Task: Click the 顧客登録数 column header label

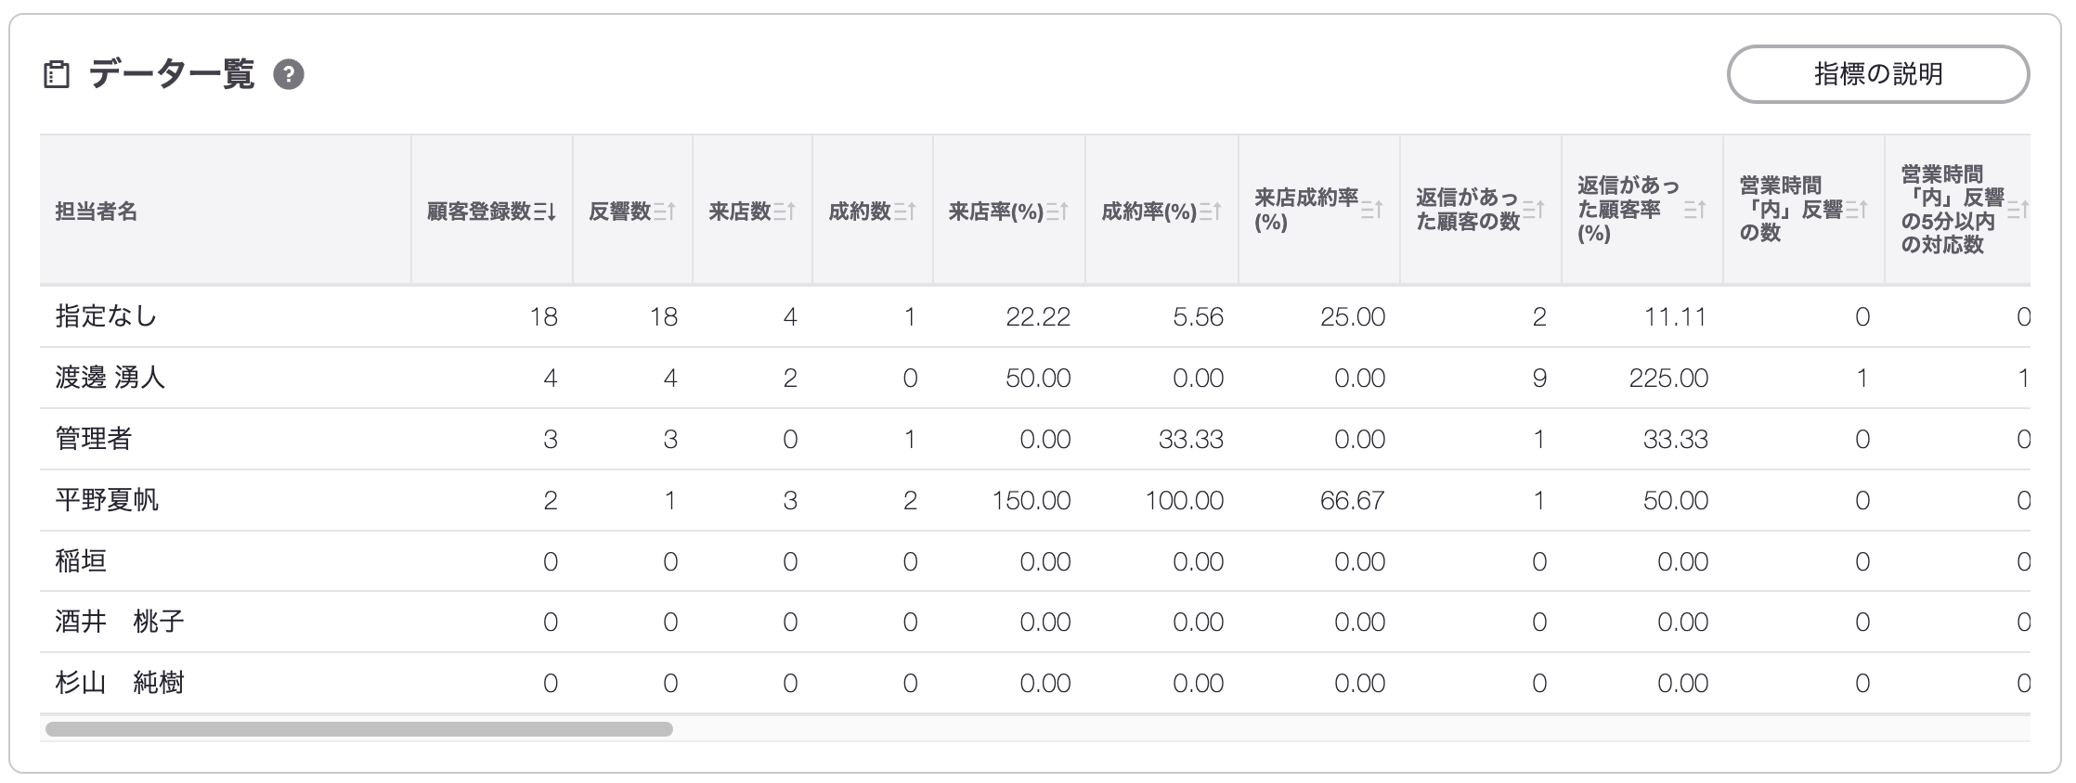Action: point(479,212)
